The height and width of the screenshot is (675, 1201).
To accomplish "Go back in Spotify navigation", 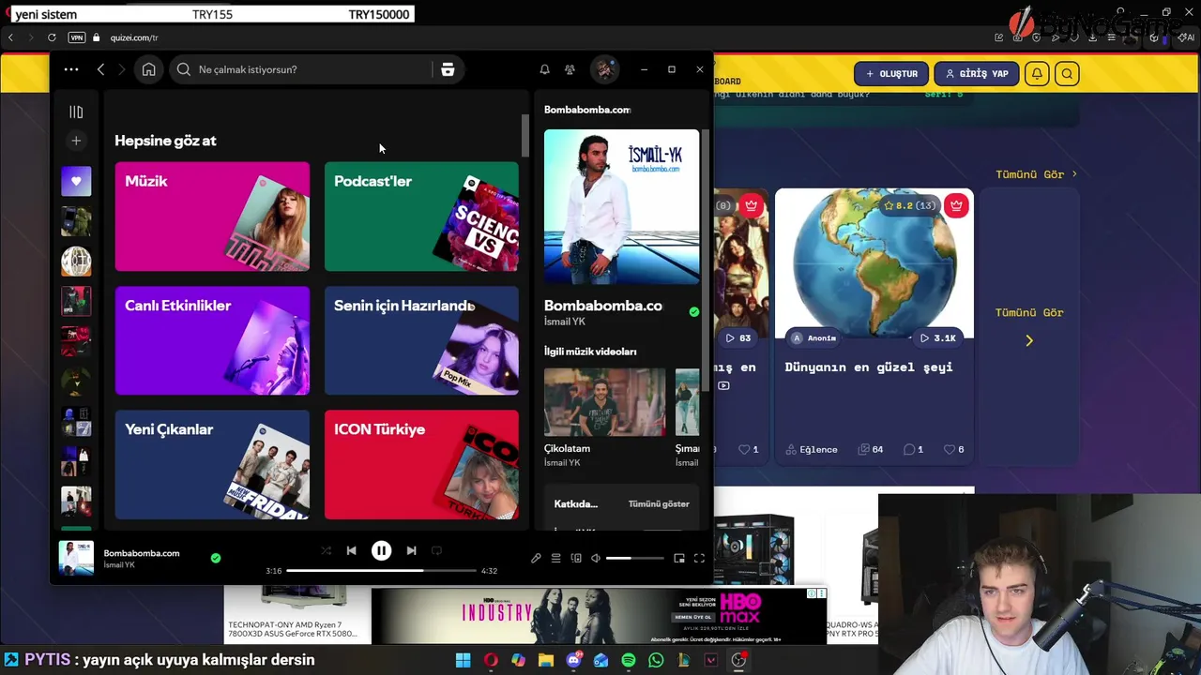I will [100, 69].
